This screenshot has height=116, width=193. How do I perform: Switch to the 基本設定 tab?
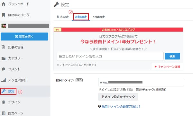[x=63, y=17]
